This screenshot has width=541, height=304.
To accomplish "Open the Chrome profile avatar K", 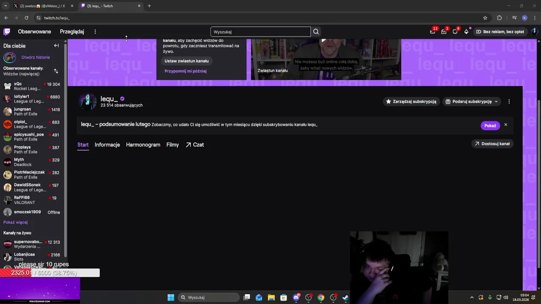I will coord(525,18).
